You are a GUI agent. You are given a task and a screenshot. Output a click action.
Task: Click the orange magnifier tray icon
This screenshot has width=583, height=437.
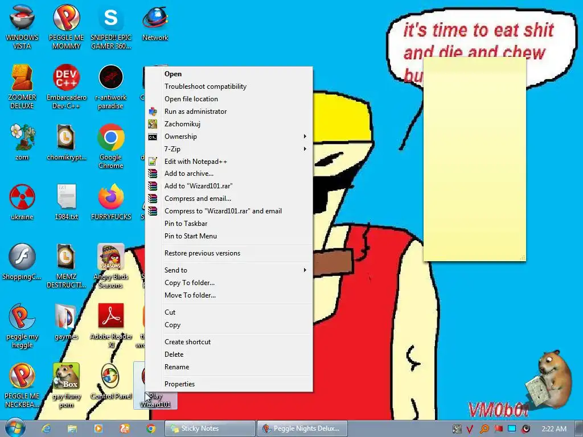484,429
